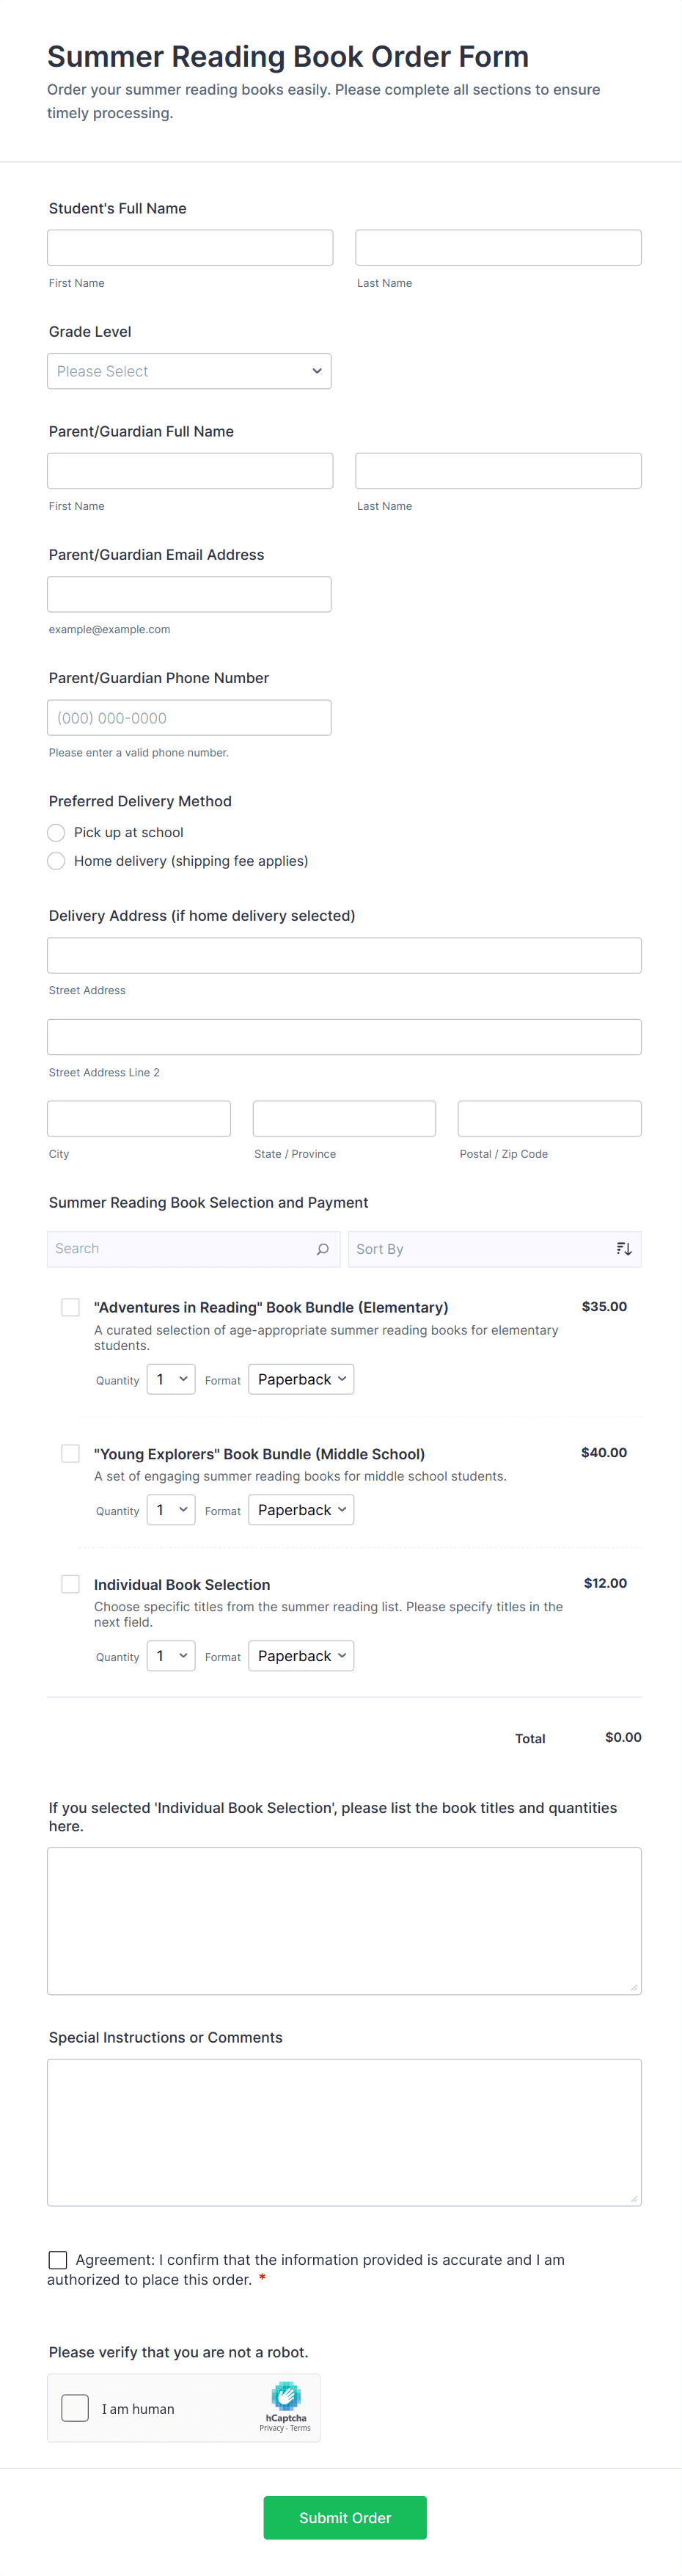Click the Sort By sort-order icon
This screenshot has width=682, height=2576.
(624, 1249)
